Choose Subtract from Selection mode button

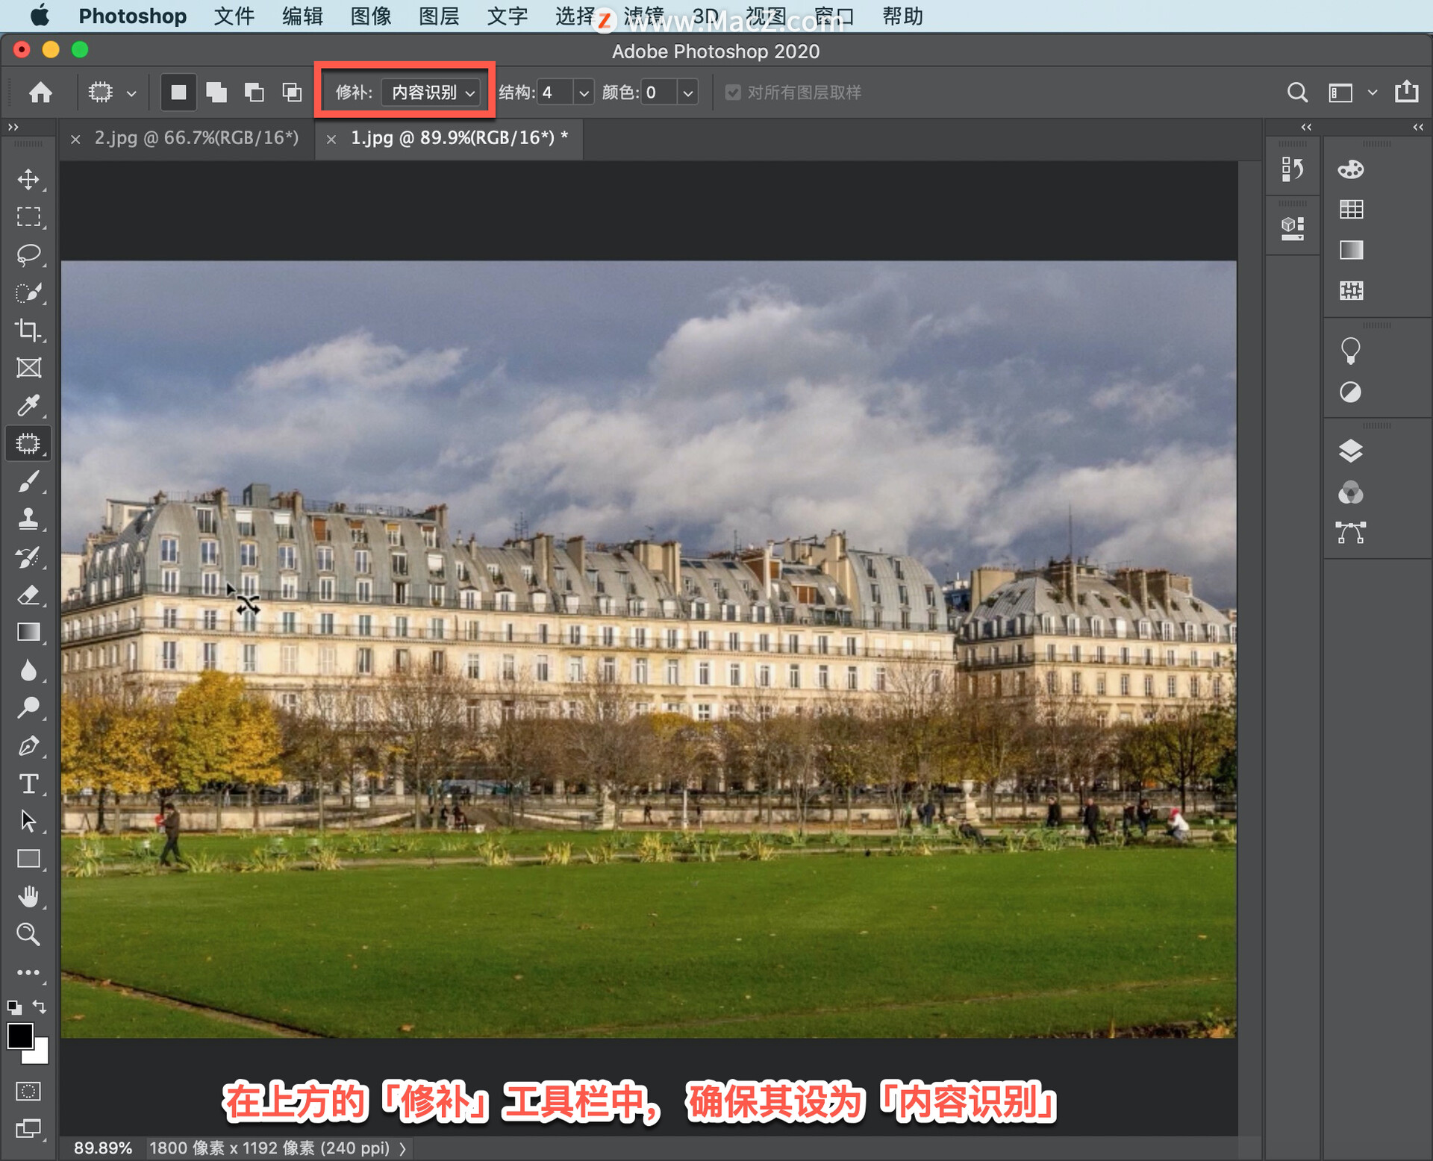click(255, 93)
